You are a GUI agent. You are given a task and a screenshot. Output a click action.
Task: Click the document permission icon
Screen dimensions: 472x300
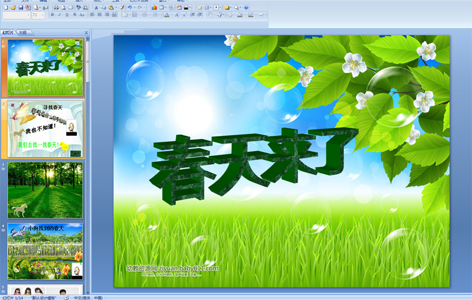(x=36, y=8)
